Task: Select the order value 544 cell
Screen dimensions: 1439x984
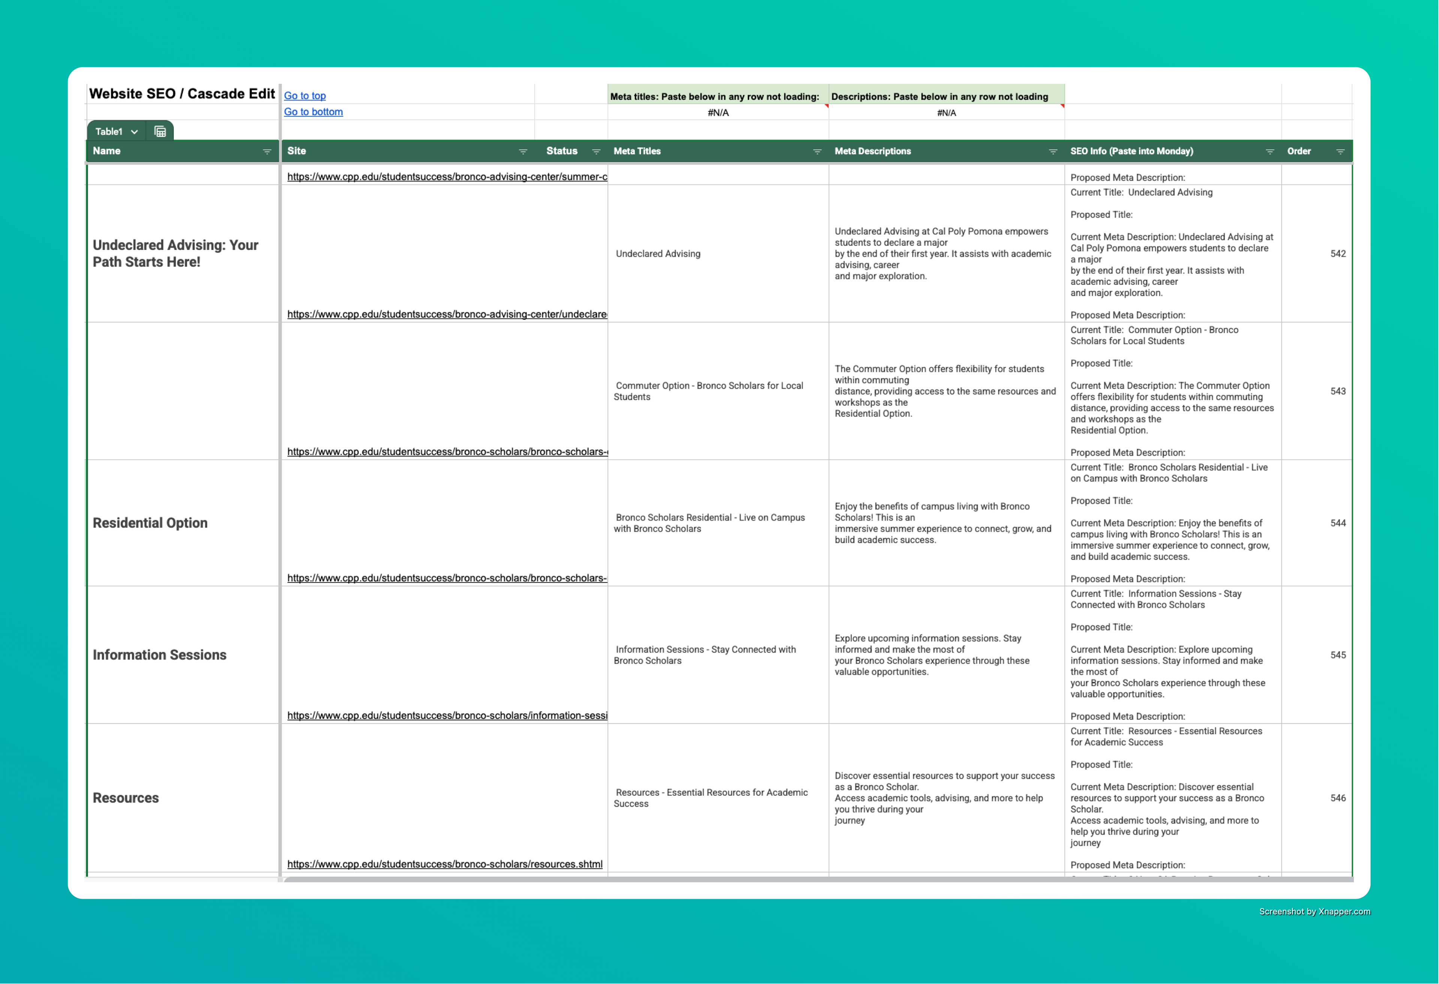Action: pyautogui.click(x=1316, y=523)
